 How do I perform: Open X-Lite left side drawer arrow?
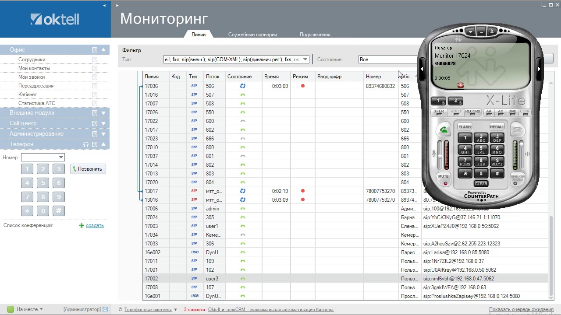tap(422, 69)
